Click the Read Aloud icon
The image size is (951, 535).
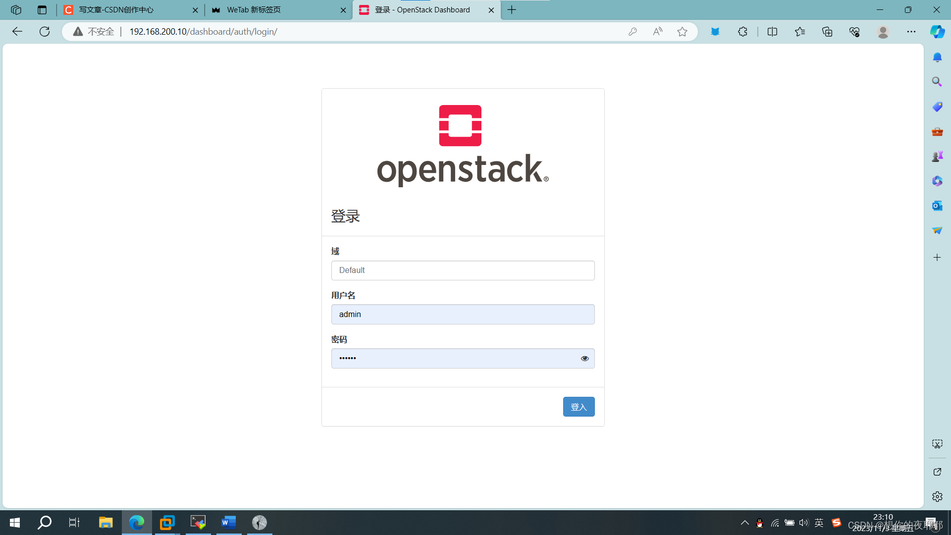pyautogui.click(x=657, y=32)
